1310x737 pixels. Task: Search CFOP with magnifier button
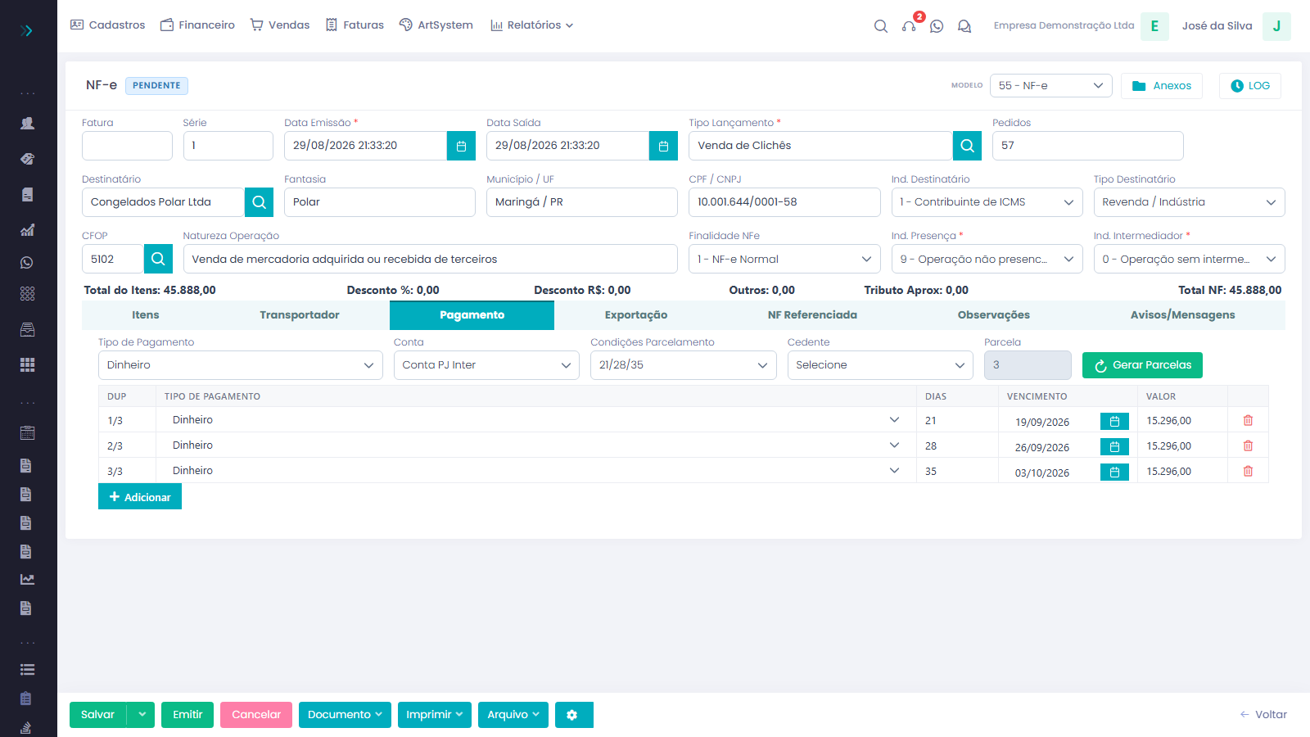(158, 259)
